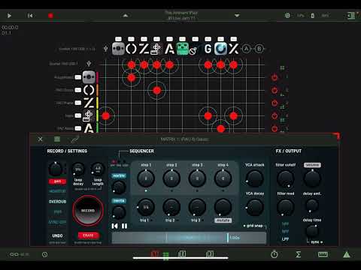Open the sigma icon in bottom bar
The height and width of the screenshot is (270, 361).
click(x=298, y=254)
